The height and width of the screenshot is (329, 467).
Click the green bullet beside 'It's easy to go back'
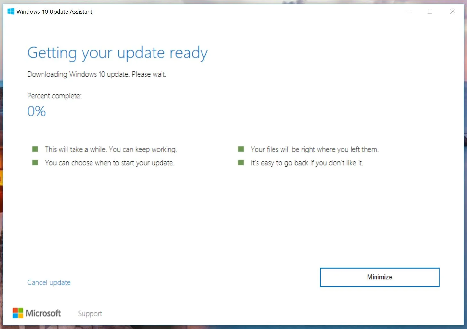tap(241, 162)
